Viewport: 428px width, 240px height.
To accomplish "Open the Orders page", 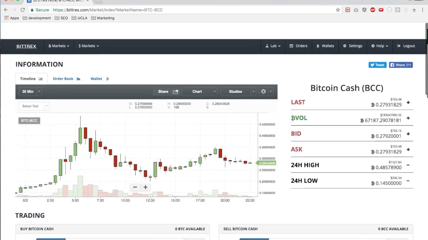I will pyautogui.click(x=298, y=46).
